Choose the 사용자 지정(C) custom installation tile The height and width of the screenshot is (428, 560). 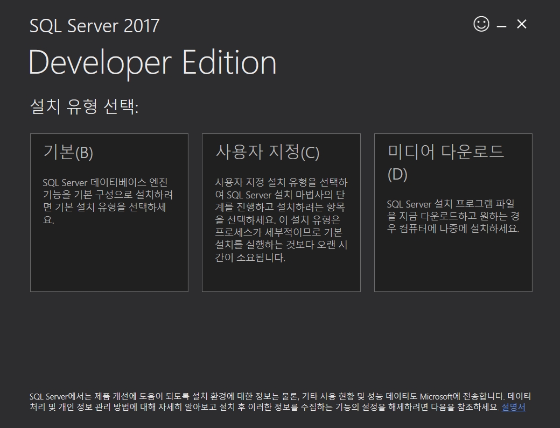pyautogui.click(x=281, y=212)
